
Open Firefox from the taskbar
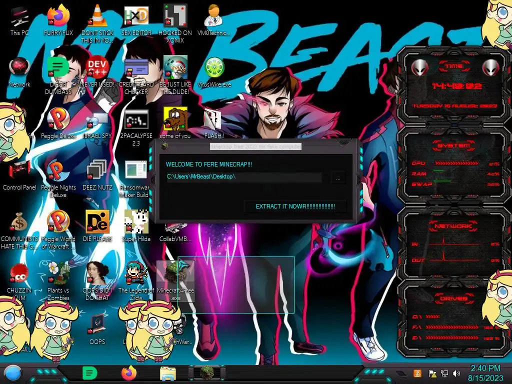[129, 373]
